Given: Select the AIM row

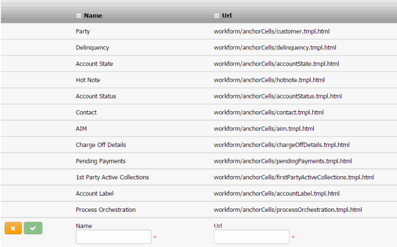Looking at the screenshot, I should pos(82,129).
